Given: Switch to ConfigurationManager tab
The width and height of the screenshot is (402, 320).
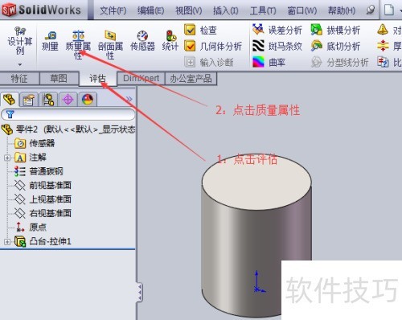Looking at the screenshot, I should (48, 100).
